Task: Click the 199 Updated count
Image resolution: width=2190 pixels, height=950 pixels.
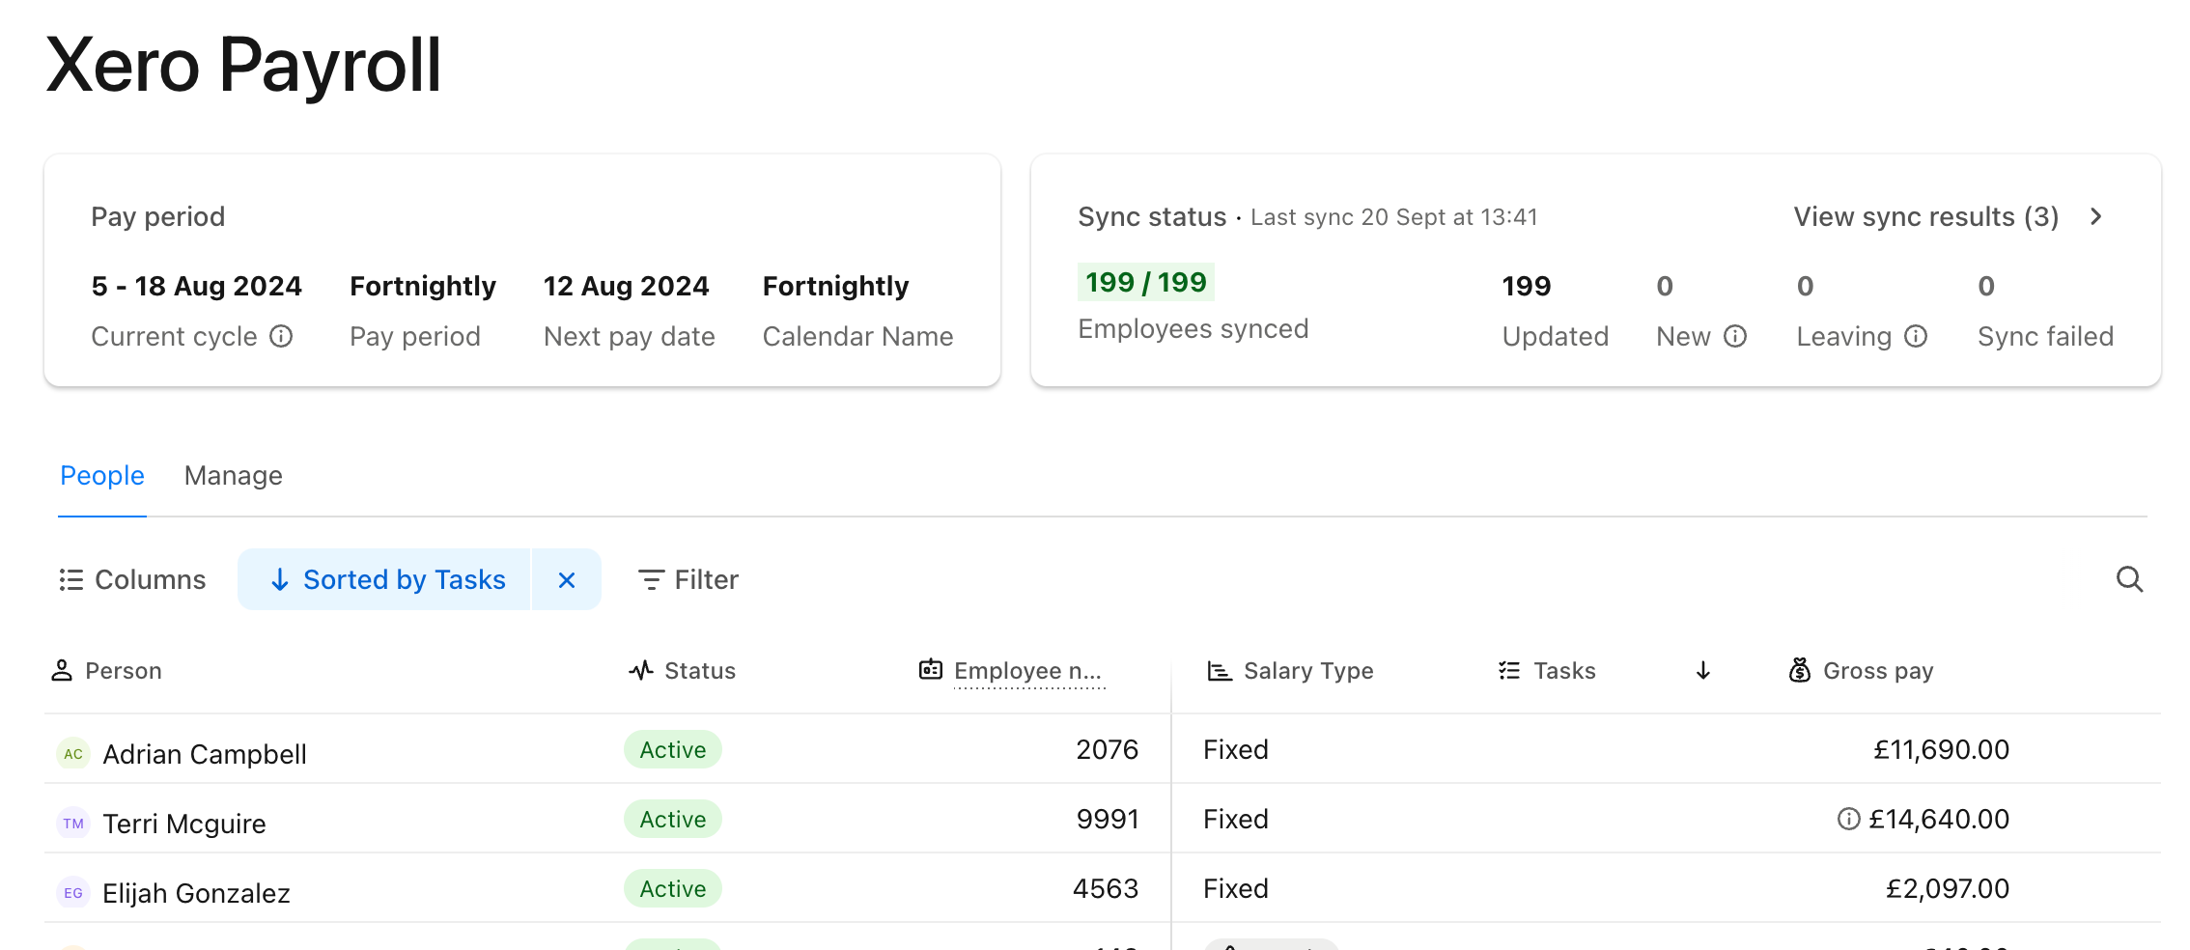Action: tap(1527, 286)
